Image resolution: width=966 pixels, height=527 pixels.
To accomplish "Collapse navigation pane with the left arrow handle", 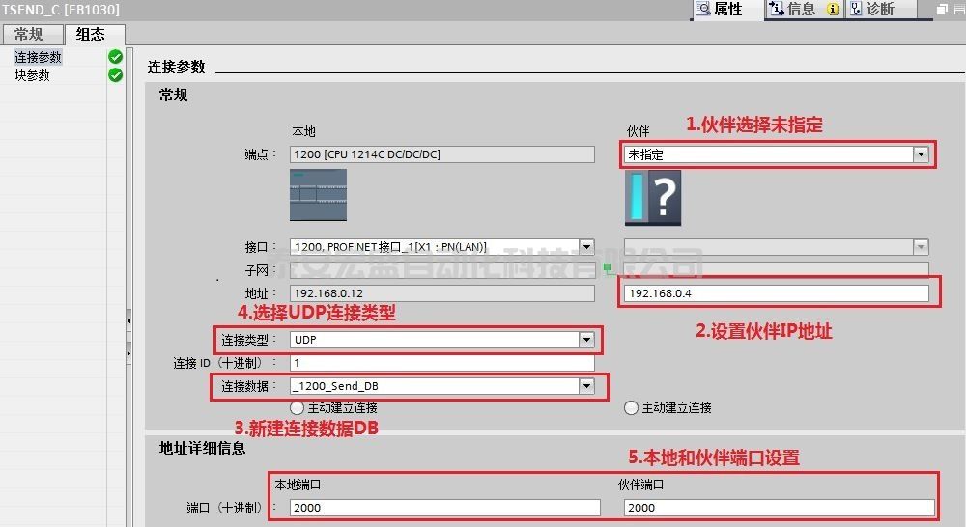I will (128, 319).
